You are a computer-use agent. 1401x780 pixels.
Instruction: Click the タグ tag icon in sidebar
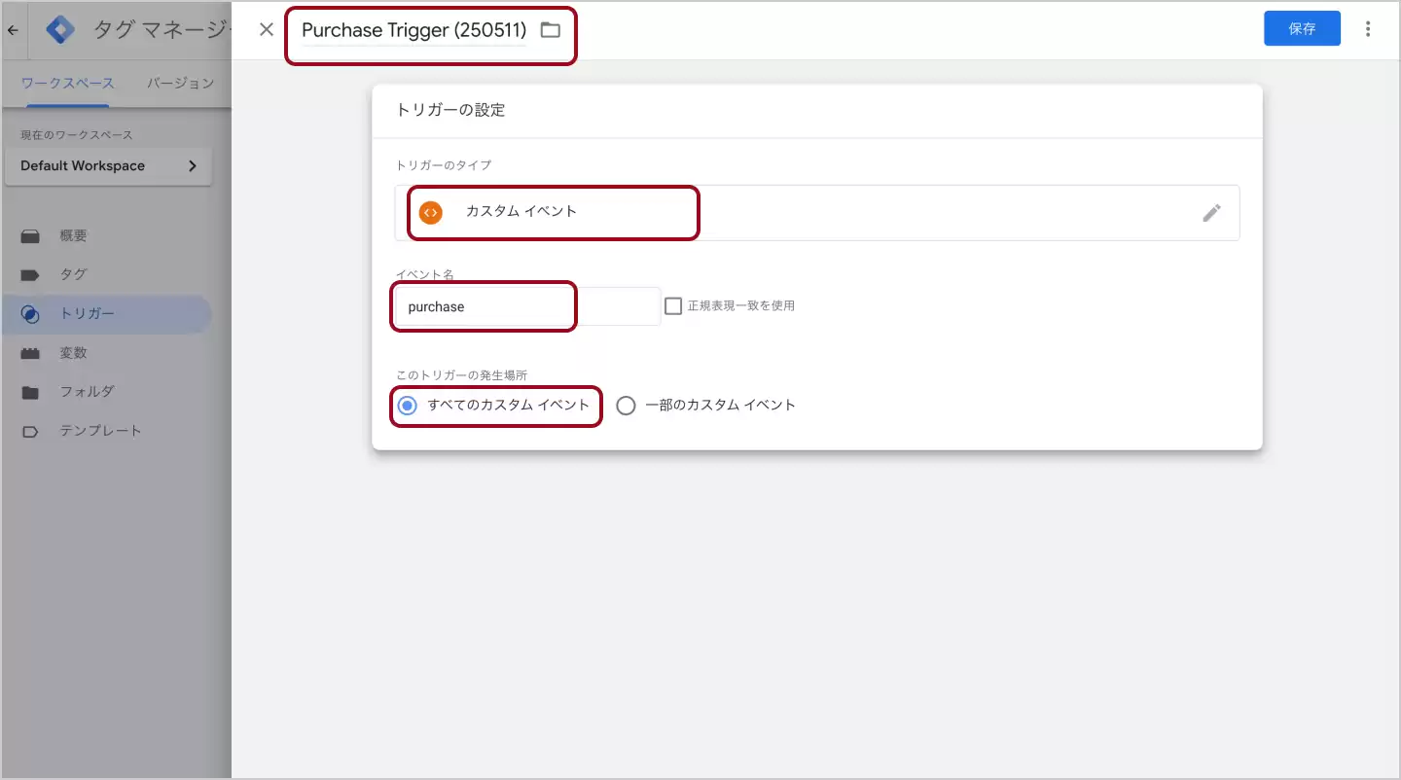click(x=30, y=275)
